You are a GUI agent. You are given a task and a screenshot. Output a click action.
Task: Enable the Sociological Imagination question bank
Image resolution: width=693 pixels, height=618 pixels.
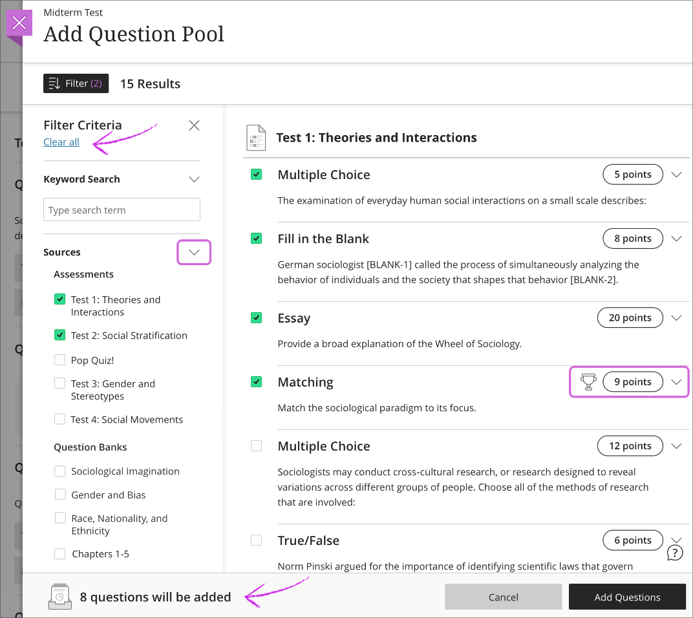point(60,471)
